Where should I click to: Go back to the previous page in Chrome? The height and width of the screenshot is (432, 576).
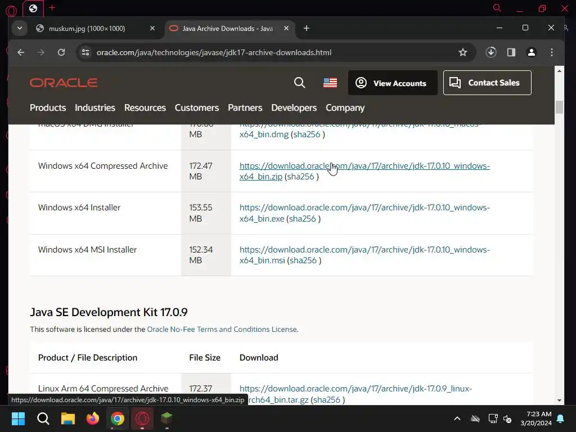(21, 52)
